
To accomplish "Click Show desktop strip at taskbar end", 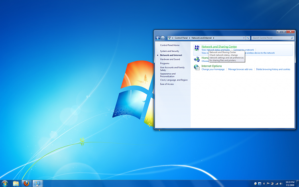I will (298, 183).
